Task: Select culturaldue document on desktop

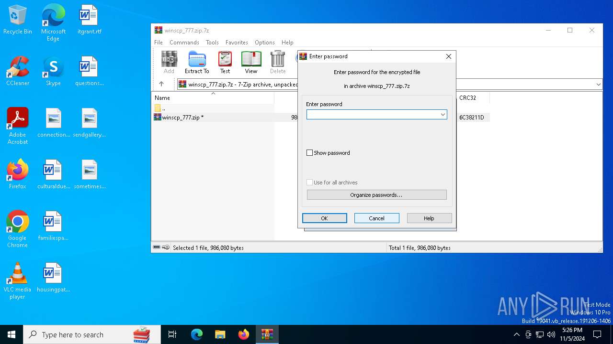Action: [x=54, y=175]
